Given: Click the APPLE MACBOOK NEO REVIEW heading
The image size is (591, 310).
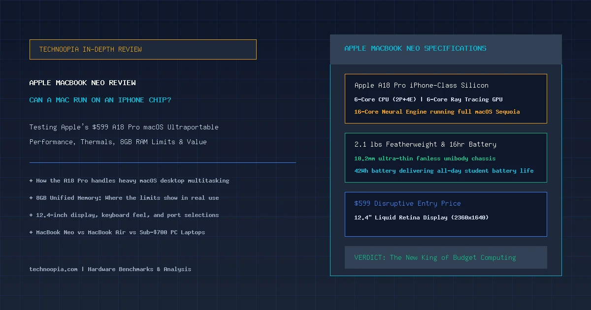Looking at the screenshot, I should (83, 83).
